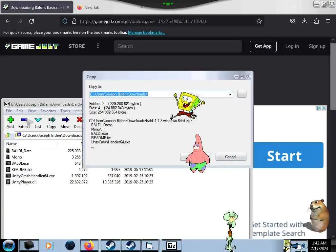
Task: Click the Extract icon in 7-Zip toolbar
Action: pos(24,119)
